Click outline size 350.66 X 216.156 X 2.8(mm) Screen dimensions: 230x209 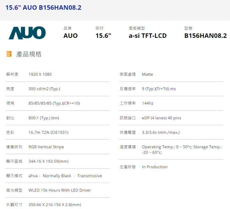tap(55, 205)
